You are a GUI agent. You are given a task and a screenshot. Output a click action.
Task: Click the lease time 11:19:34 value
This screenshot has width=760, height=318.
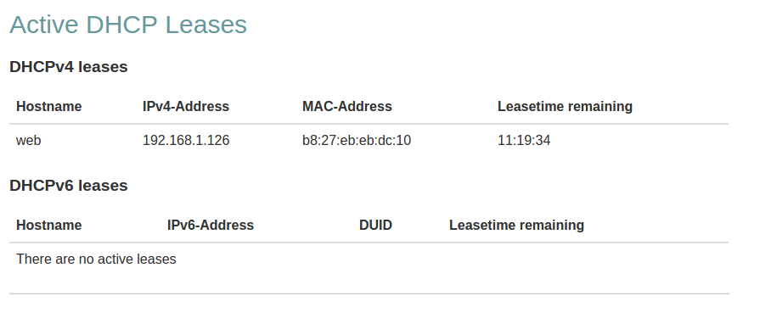point(524,141)
